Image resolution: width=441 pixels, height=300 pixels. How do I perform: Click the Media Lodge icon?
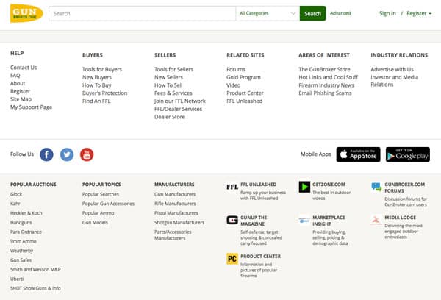pos(376,220)
